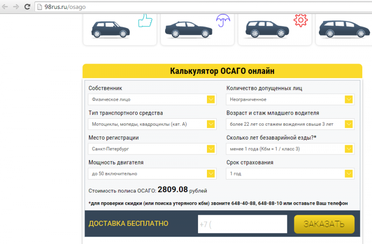The image size is (372, 244).
Task: Open the Место регистрации dropdown
Action: pos(152,149)
